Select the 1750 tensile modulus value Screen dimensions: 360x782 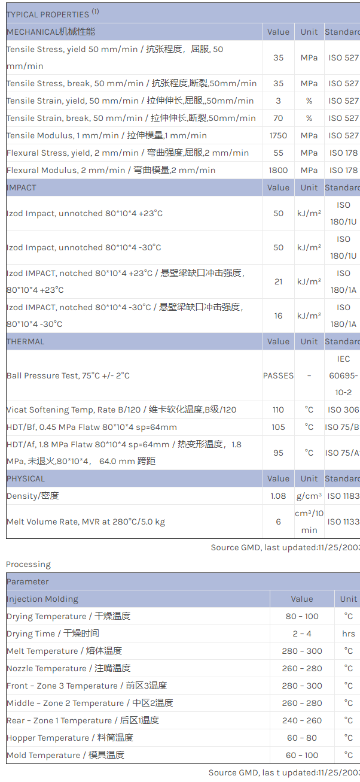point(278,135)
